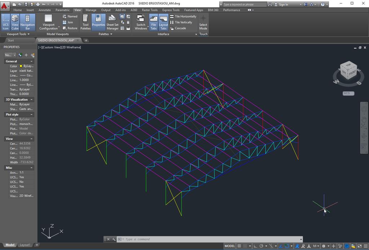
Task: Switch to the Express Tools ribbon tab
Action: 171,10
